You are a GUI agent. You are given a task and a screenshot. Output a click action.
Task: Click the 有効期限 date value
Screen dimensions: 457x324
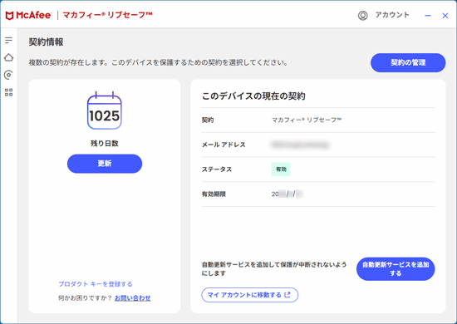[x=287, y=194]
